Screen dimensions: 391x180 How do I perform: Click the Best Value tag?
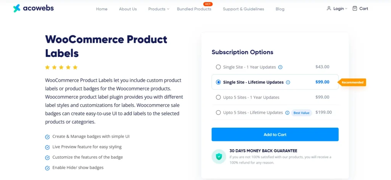302,113
